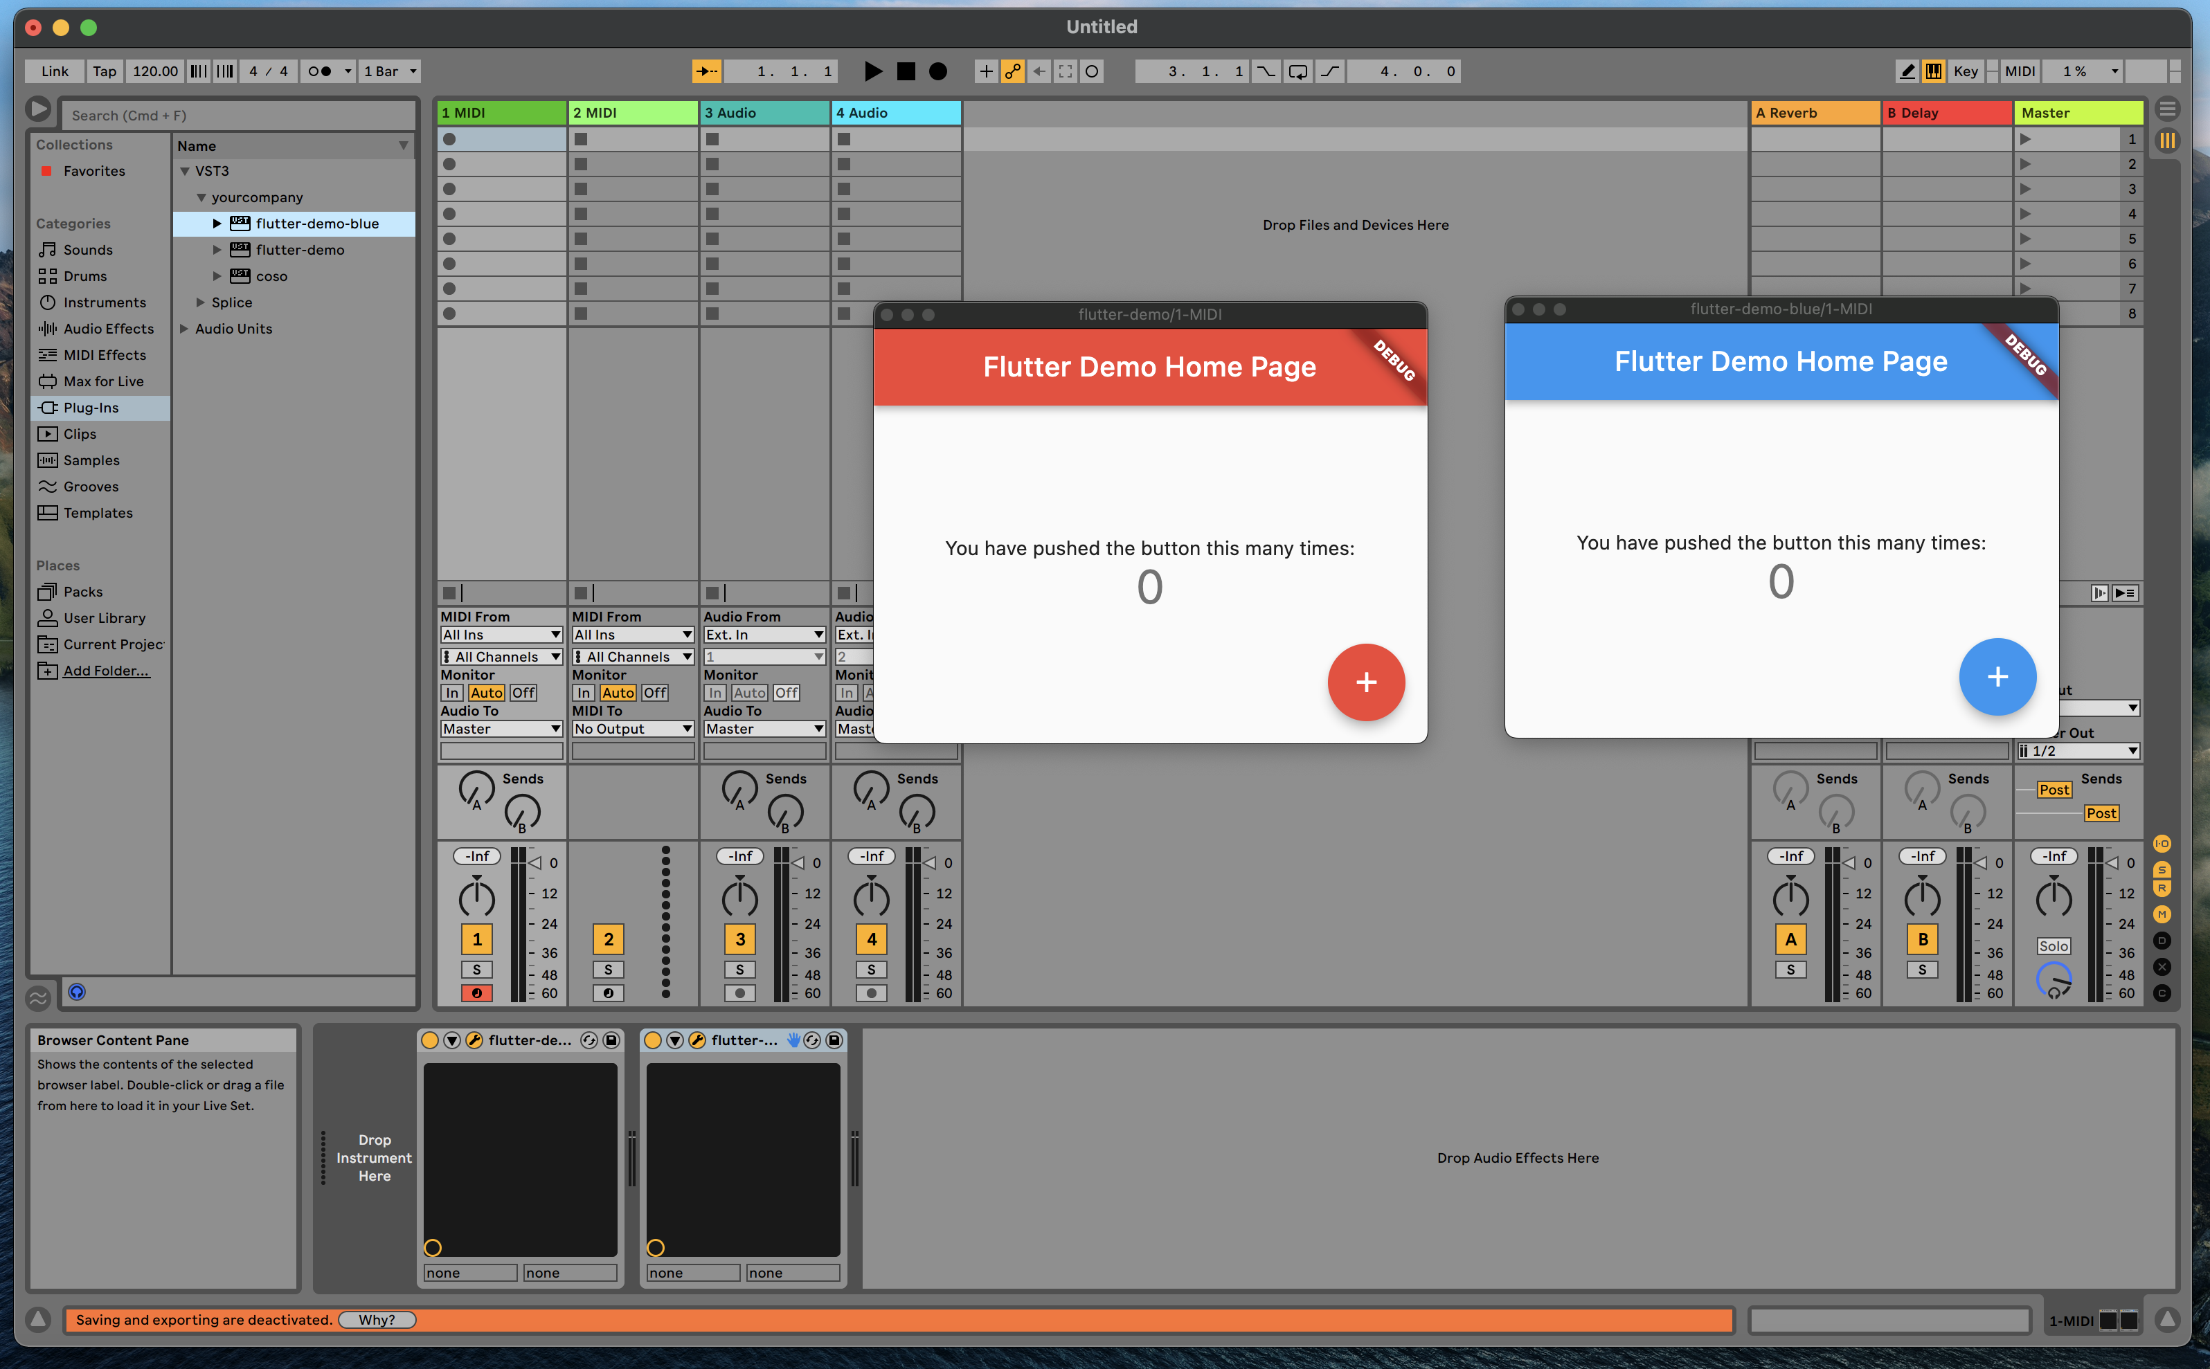Open the Grooves browser section
The width and height of the screenshot is (2210, 1369).
coord(91,487)
